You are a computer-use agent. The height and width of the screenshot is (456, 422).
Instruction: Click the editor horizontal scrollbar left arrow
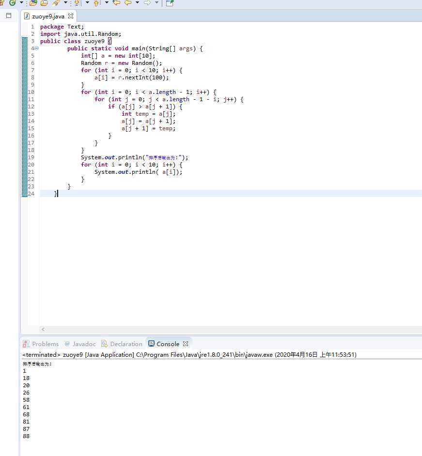pos(43,329)
